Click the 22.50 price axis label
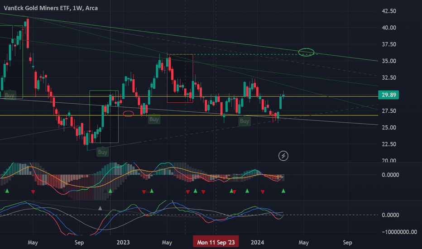Viewport: 422px width, 249px height. pyautogui.click(x=389, y=144)
